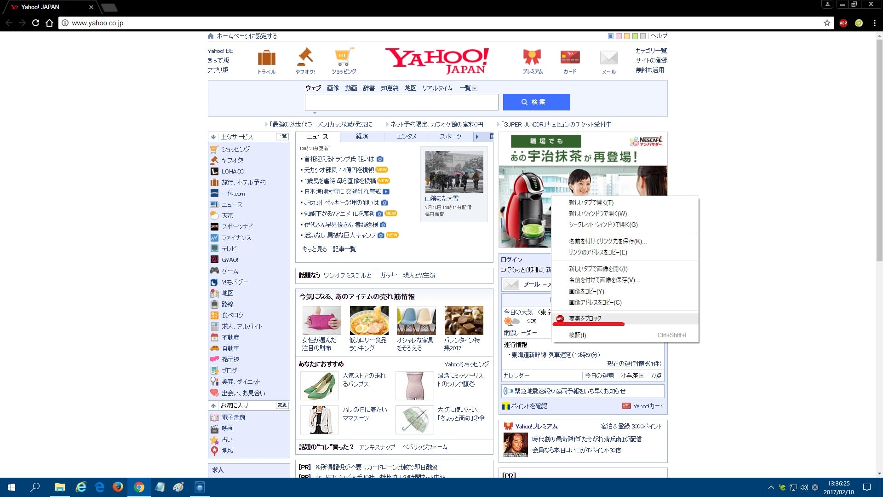Open the notification center icon
This screenshot has height=497, width=883.
(867, 487)
